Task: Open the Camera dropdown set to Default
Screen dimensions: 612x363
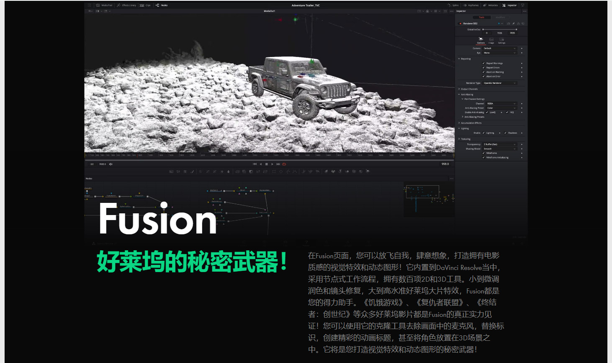Action: pyautogui.click(x=500, y=48)
